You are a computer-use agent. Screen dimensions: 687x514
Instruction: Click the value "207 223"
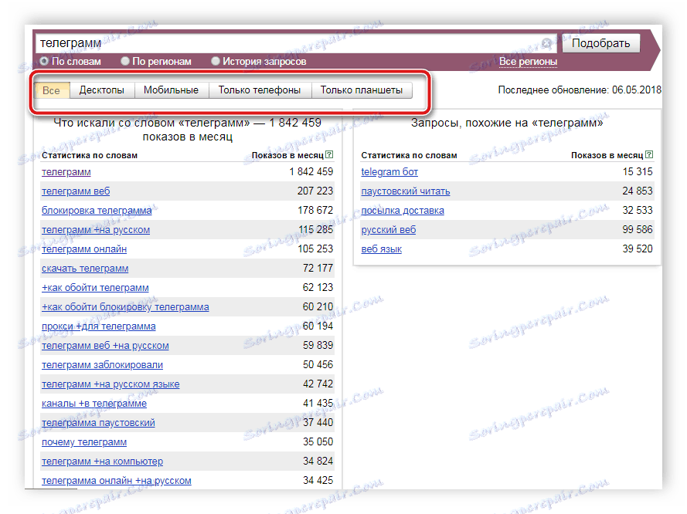[x=315, y=191]
